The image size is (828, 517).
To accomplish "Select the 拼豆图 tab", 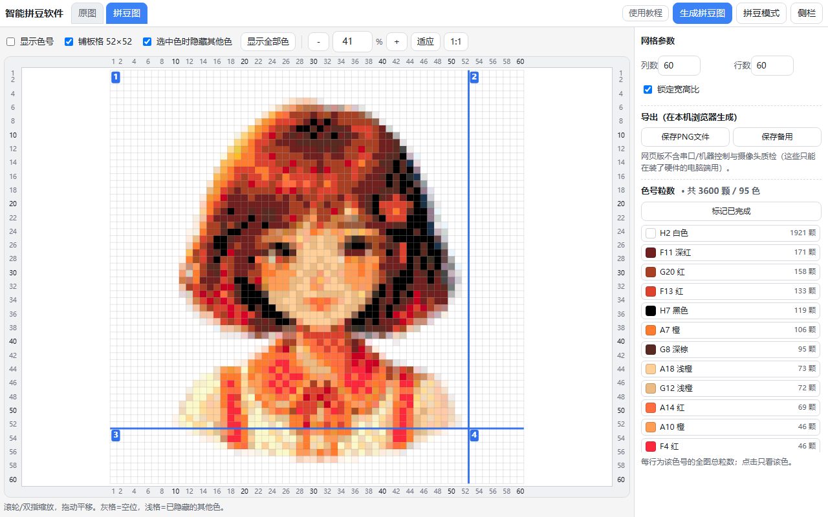I will [126, 13].
